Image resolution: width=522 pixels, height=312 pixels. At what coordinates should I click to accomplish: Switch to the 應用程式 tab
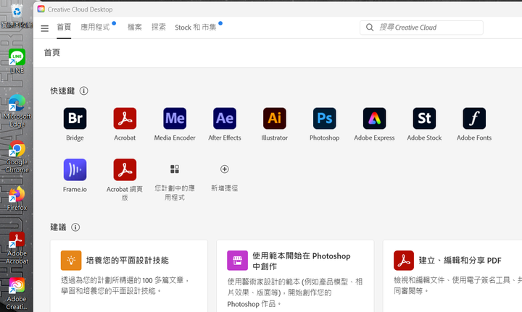click(x=95, y=28)
